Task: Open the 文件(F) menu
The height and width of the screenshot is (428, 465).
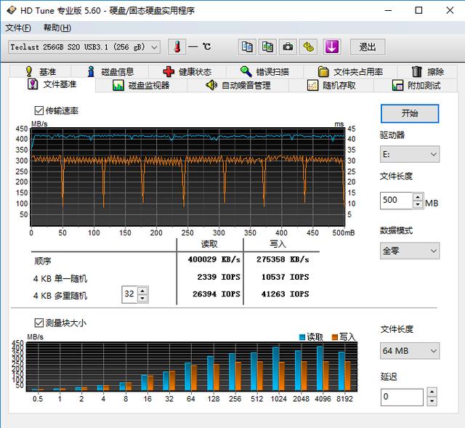Action: point(18,28)
